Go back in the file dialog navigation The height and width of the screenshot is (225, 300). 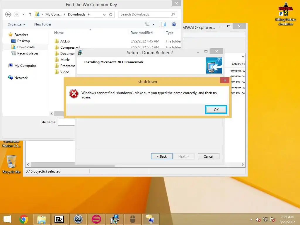8,14
